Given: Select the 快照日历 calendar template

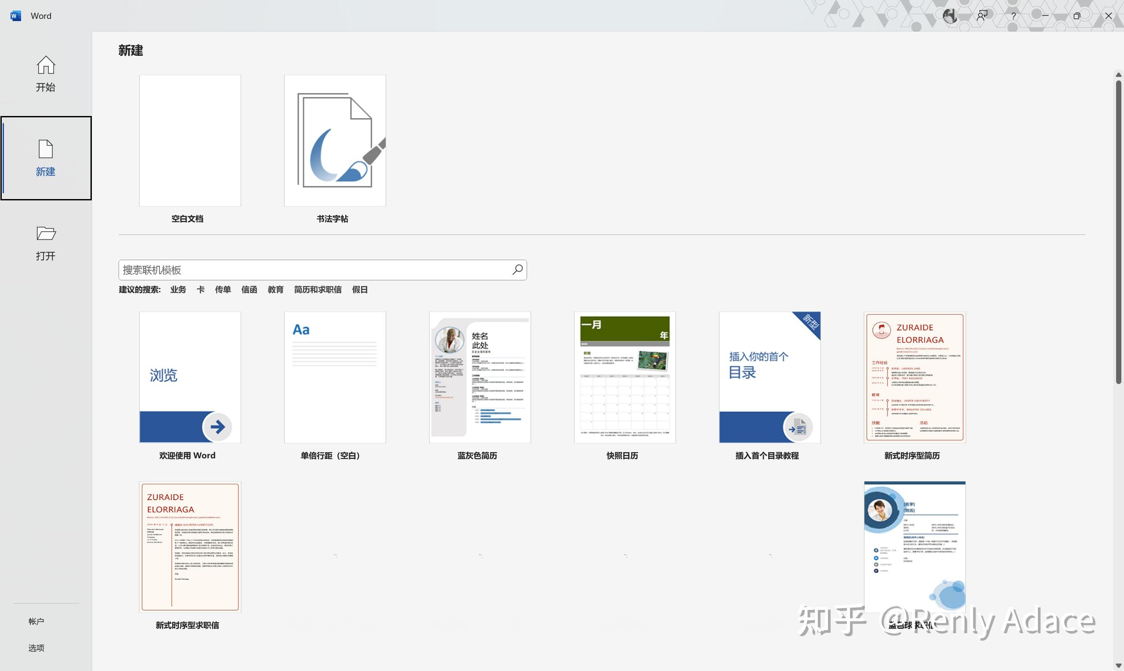Looking at the screenshot, I should [625, 377].
